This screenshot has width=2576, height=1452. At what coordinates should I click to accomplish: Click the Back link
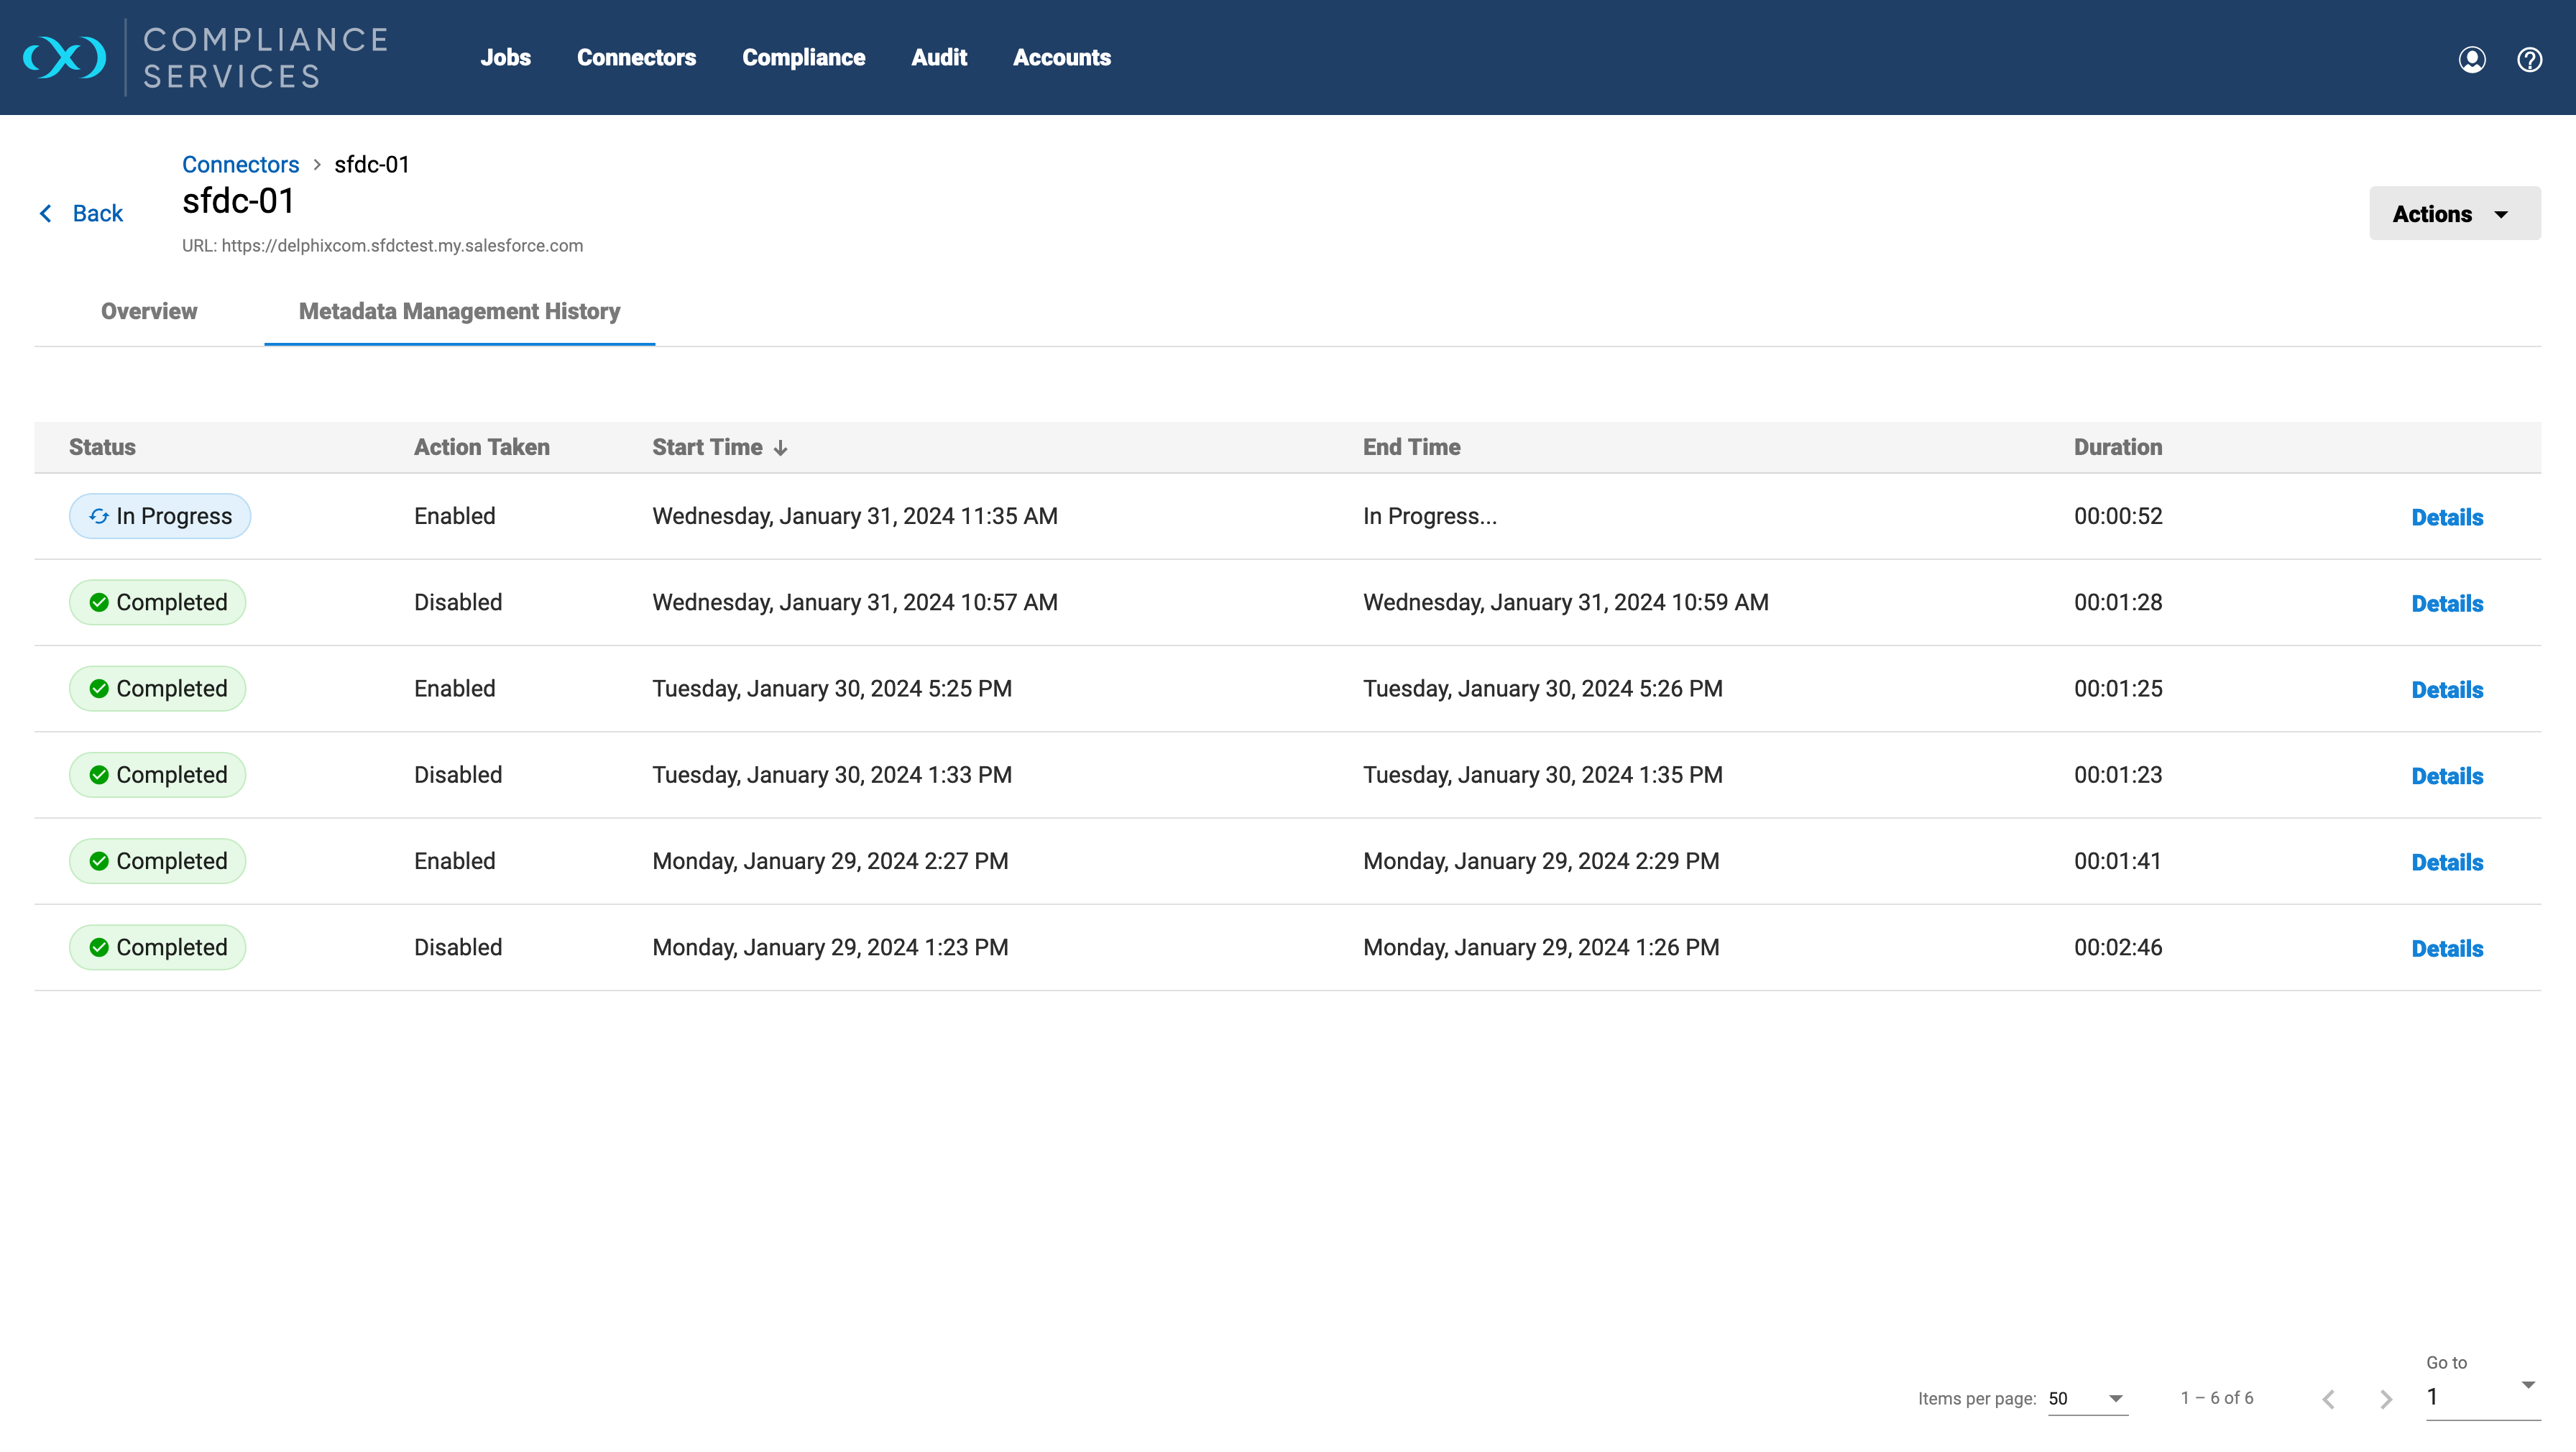(98, 213)
